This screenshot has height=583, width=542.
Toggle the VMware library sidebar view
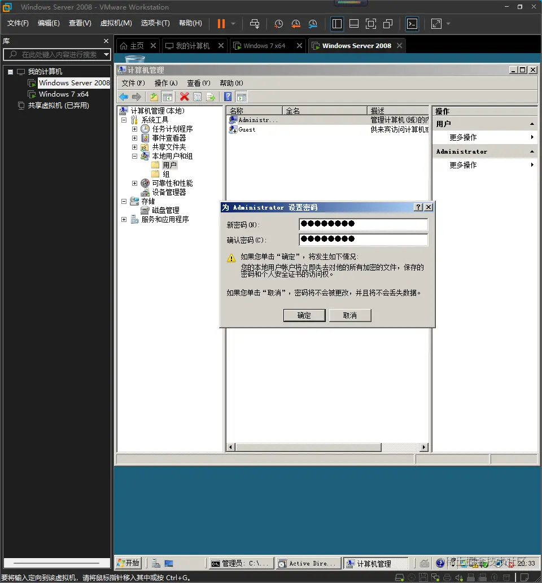337,24
